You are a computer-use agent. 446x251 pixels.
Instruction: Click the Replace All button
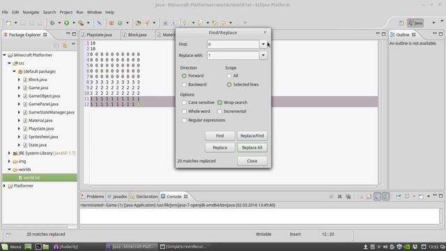tap(252, 147)
